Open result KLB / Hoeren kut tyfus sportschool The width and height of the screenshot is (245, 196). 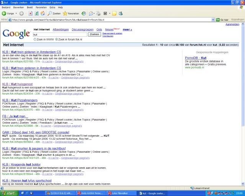tap(27, 181)
